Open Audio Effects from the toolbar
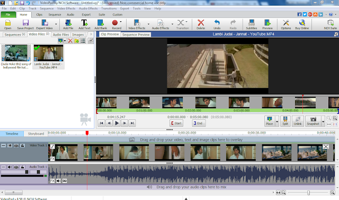This screenshot has width=339, height=200. click(x=160, y=24)
